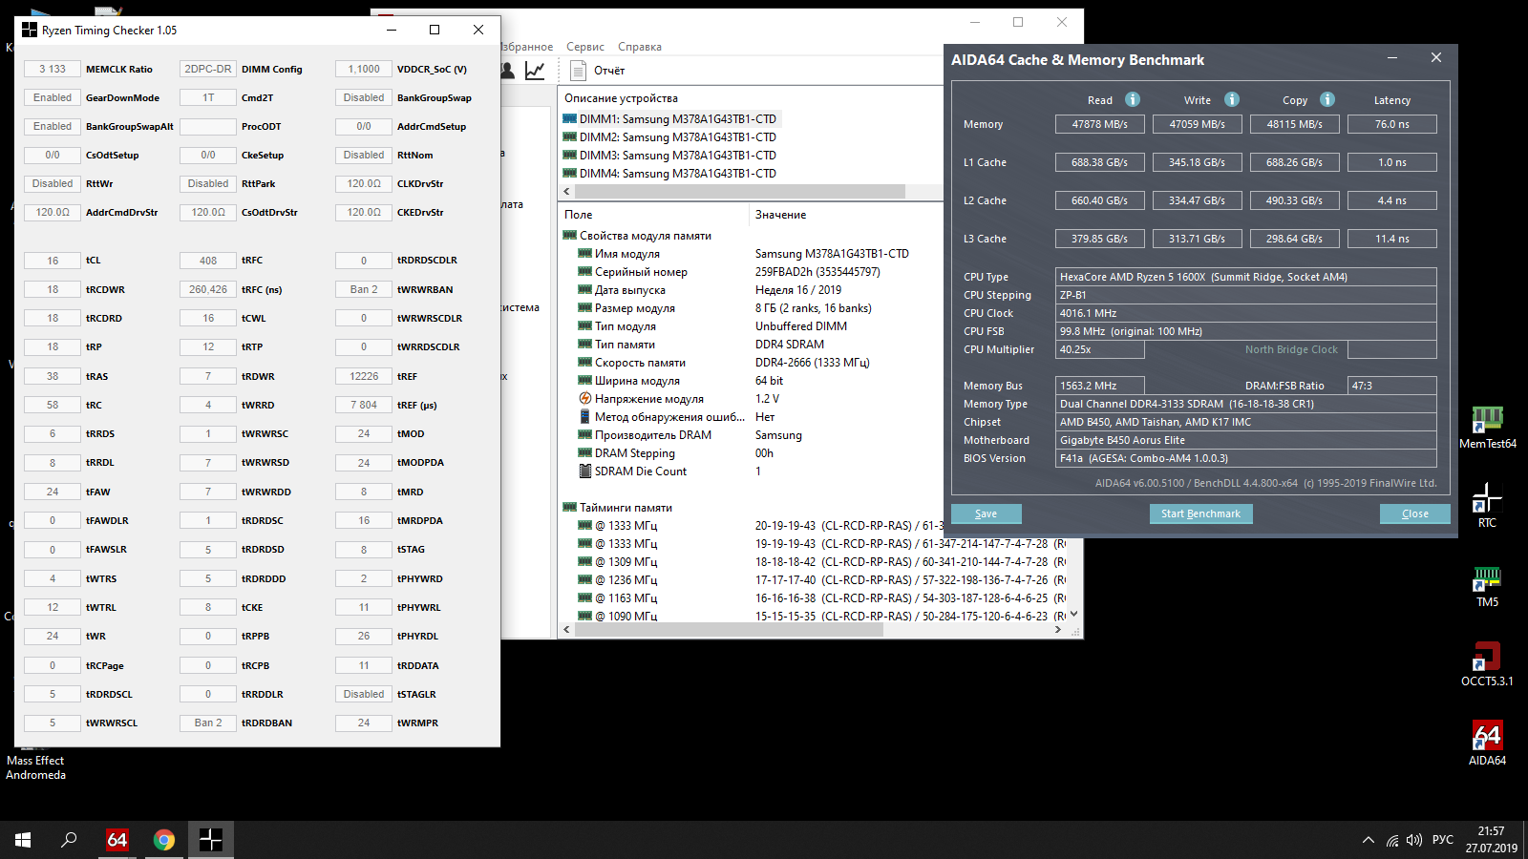
Task: Click the MEMCLK Ratio value field
Action: pos(53,69)
